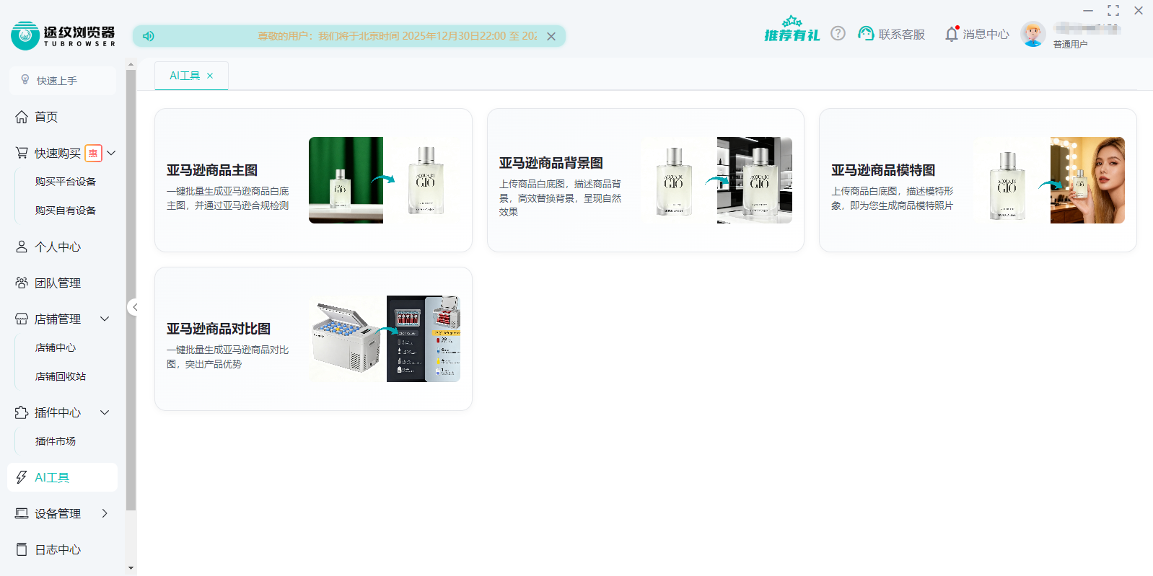Go to 首页 home page
Viewport: 1153px width, 576px height.
tap(46, 117)
